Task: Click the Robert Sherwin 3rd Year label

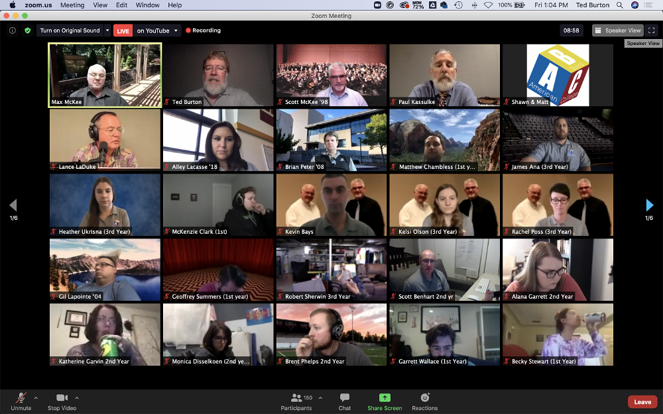Action: pos(318,297)
